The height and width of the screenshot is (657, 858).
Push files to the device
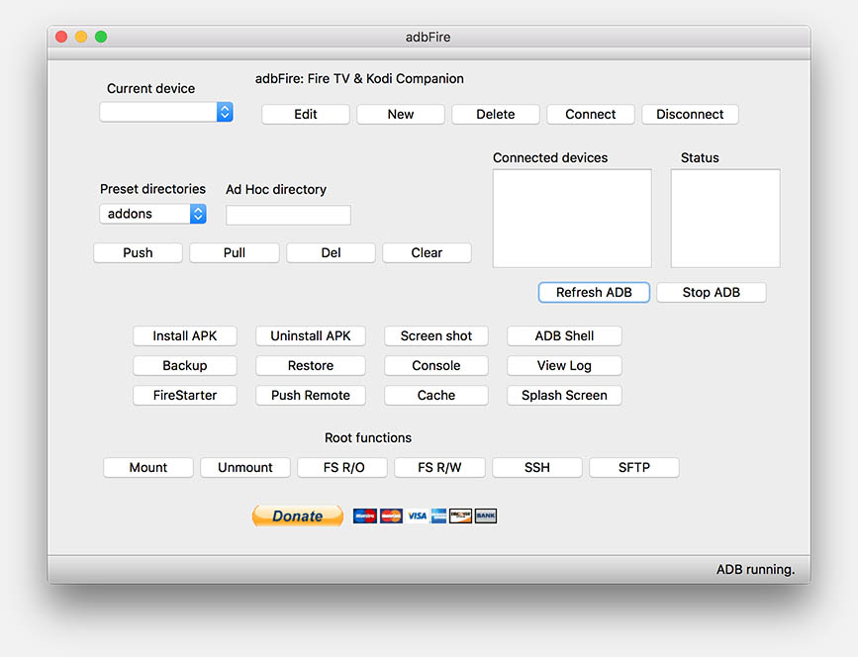(138, 252)
